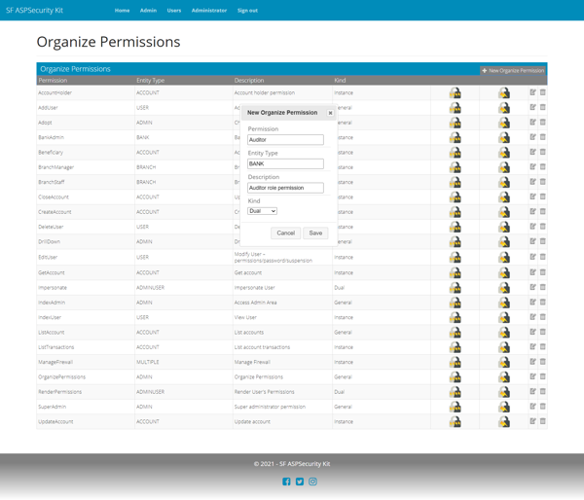Open the Instagram icon in the footer
584x500 pixels.
(312, 482)
